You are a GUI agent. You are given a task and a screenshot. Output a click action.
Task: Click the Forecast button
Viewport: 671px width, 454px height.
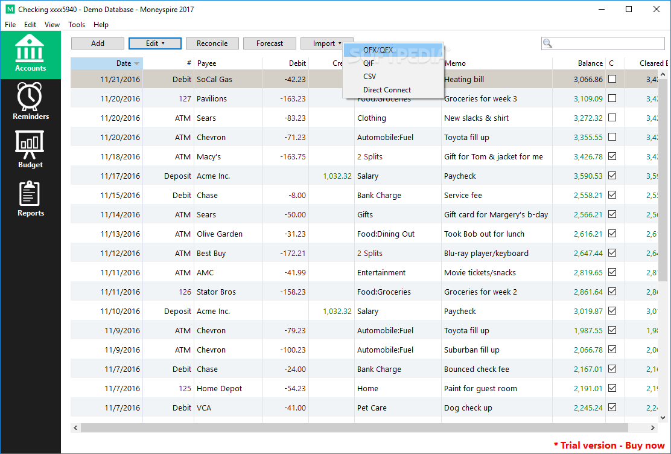pyautogui.click(x=270, y=43)
